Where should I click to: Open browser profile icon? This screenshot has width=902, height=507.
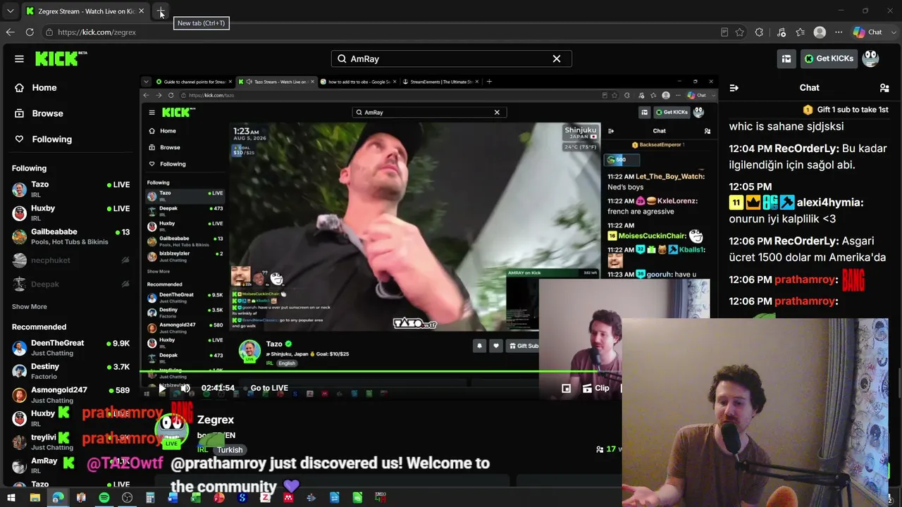820,32
